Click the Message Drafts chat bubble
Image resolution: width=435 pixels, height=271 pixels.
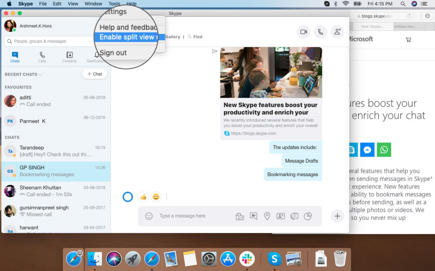(x=302, y=161)
